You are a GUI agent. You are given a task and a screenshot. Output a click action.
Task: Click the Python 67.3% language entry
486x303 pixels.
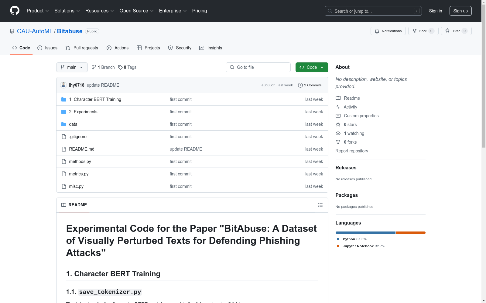352,239
